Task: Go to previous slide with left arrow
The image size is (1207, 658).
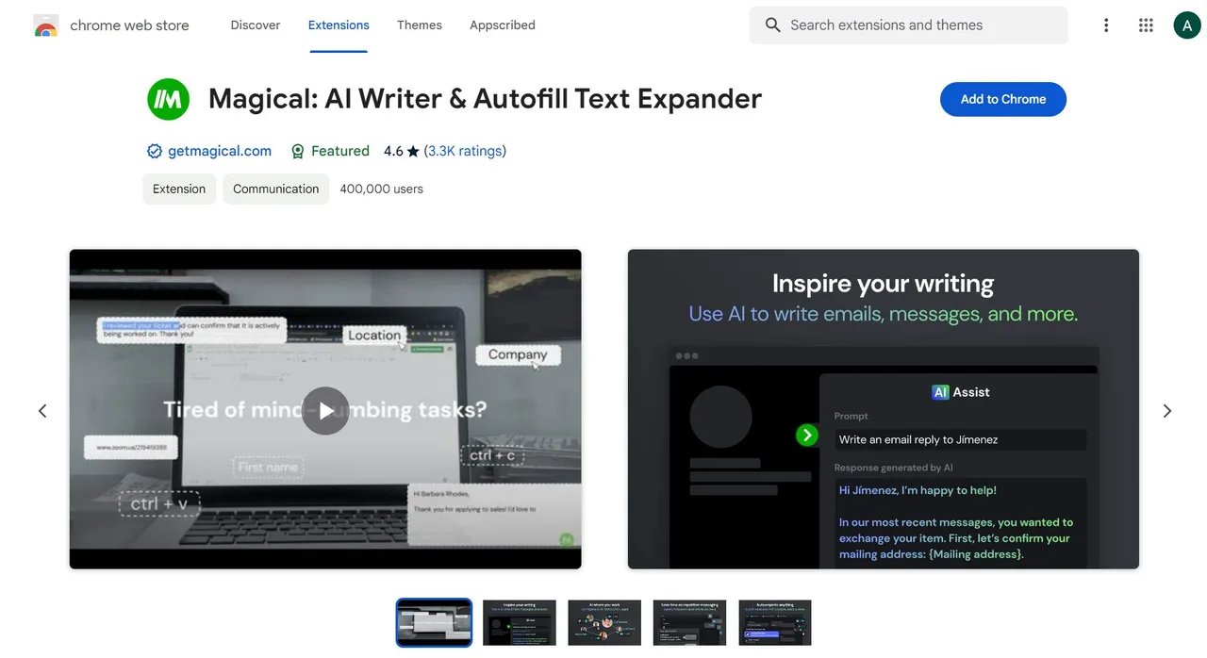Action: 42,411
